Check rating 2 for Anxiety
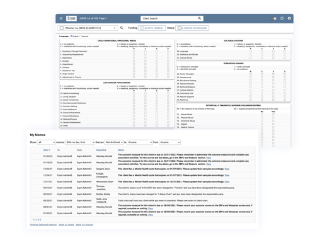This screenshot has width=315, height=240. coord(157,61)
